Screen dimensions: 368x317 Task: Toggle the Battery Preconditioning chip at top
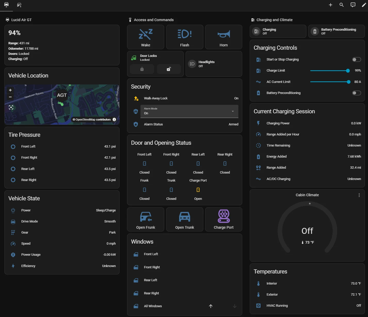pyautogui.click(x=336, y=31)
